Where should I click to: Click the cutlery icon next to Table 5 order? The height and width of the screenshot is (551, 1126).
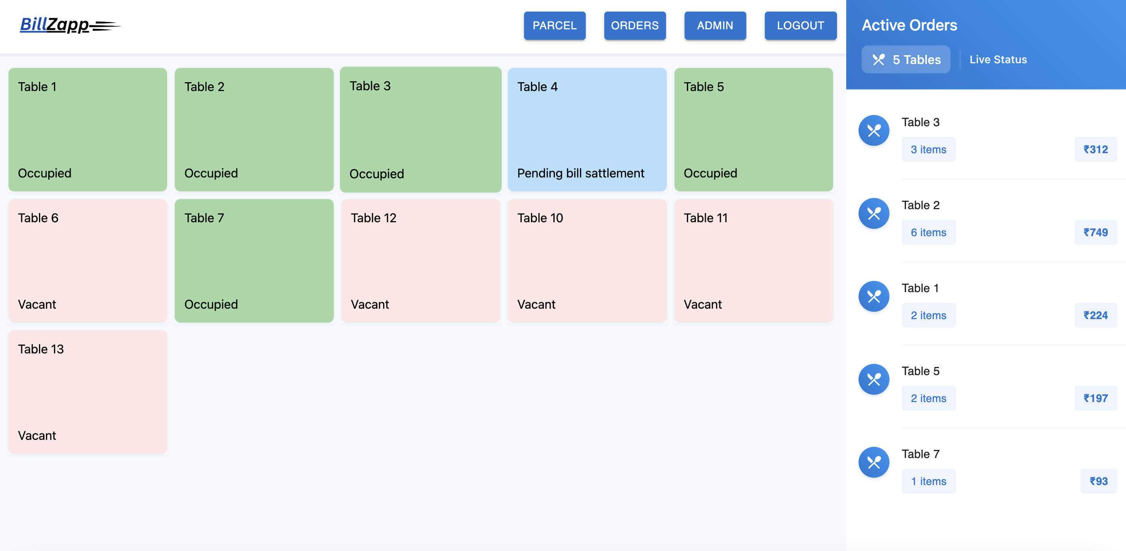click(x=874, y=379)
